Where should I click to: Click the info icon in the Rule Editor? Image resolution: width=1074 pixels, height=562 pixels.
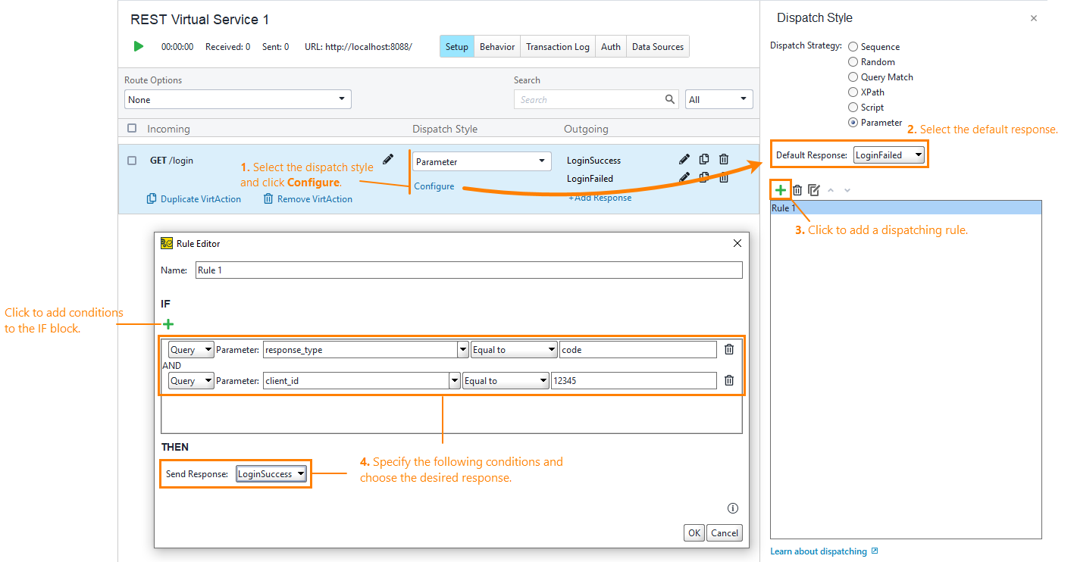(731, 507)
